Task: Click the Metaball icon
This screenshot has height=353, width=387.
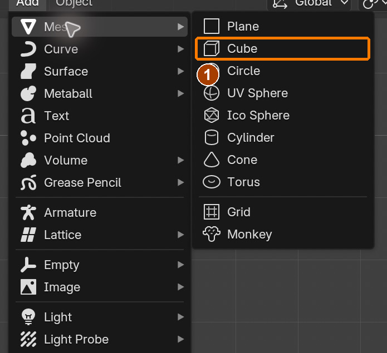Action: point(28,93)
